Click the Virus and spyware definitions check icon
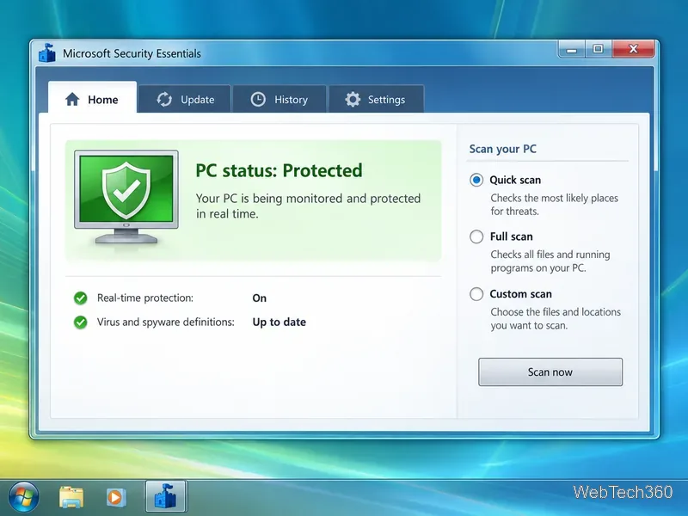Viewport: 688px width, 516px height. click(80, 322)
